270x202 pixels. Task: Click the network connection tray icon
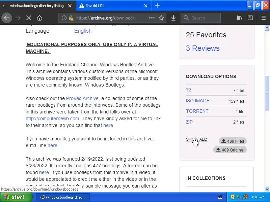[239, 197]
